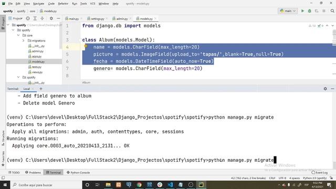Click the warnings count indicator in editor
This screenshot has height=189, width=336.
[x=312, y=26]
